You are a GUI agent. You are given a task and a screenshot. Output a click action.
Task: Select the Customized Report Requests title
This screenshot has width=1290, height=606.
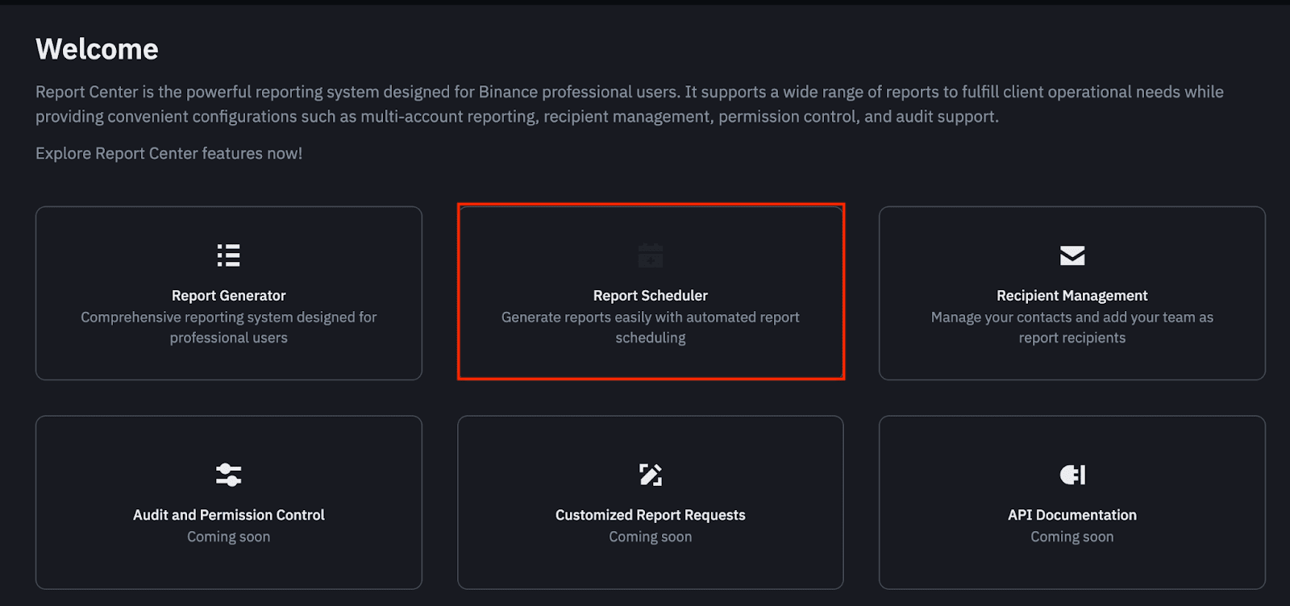651,515
